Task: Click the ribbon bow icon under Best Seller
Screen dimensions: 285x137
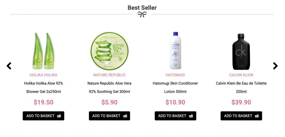Action: 142,14
